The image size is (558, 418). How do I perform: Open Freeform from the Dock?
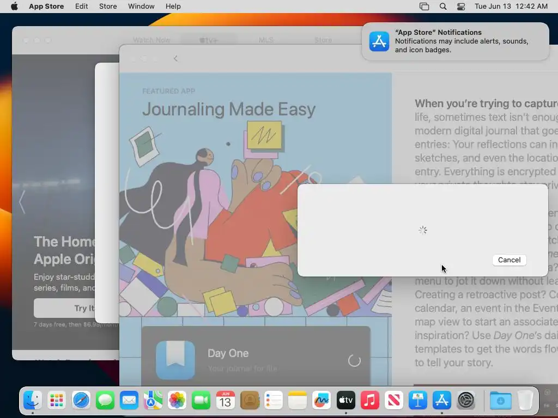tap(322, 401)
